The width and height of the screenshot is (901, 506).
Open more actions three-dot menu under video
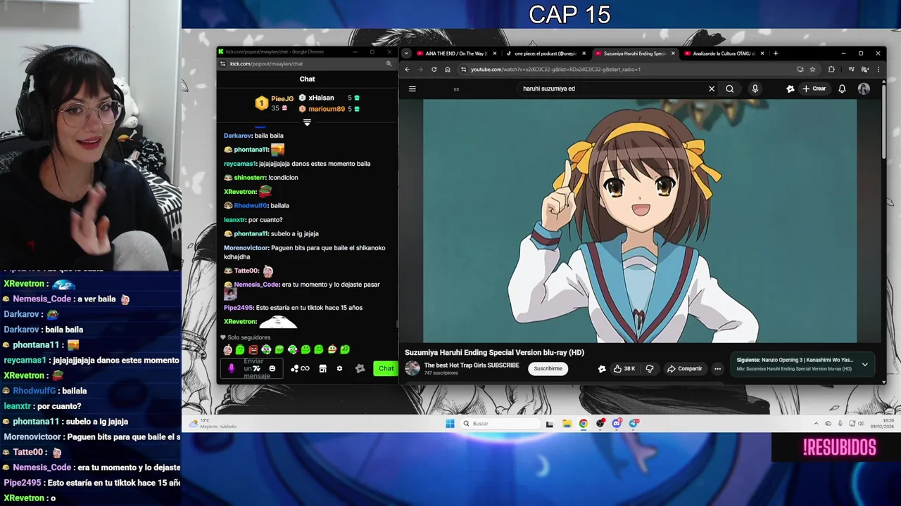tap(717, 368)
